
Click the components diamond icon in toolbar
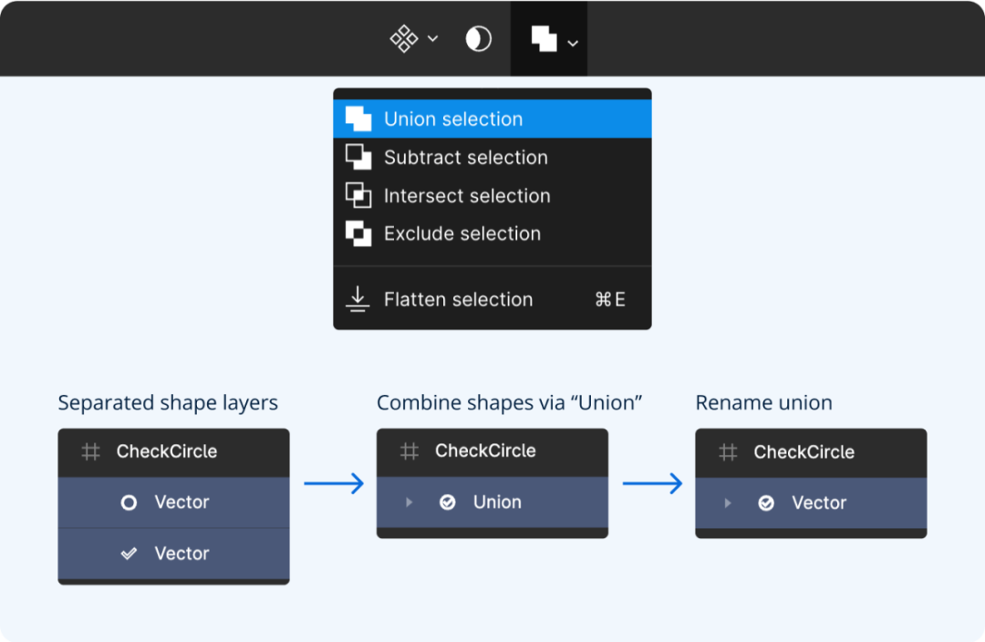click(x=403, y=39)
